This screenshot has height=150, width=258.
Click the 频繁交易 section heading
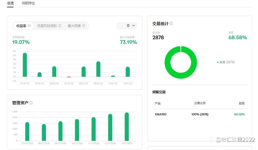pos(159,92)
